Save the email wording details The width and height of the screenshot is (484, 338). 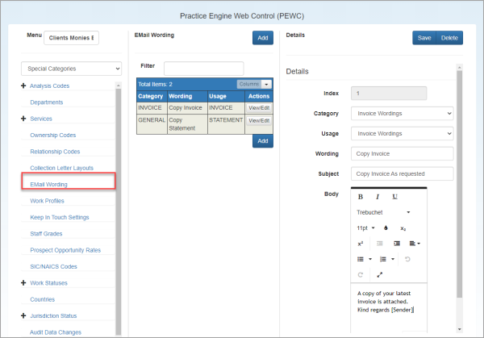tap(424, 38)
